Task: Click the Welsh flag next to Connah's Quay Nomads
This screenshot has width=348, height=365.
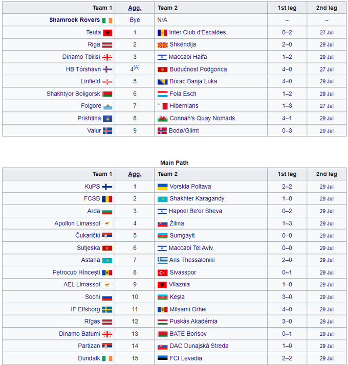Action: pyautogui.click(x=162, y=118)
